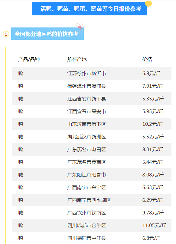Image resolution: width=176 pixels, height=244 pixels.
Task: Click the 11.05元/斤 price for 成都市金牛区
Action: [154, 225]
